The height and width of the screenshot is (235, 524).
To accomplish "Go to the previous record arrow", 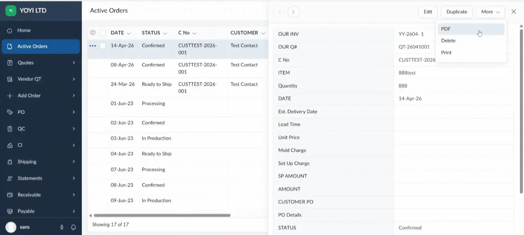I will coord(280,12).
